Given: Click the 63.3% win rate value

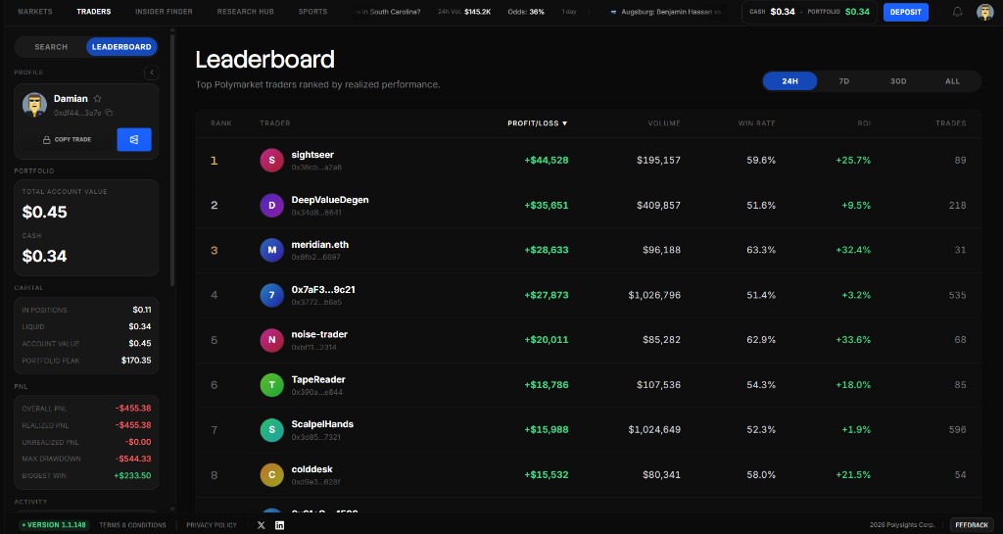Looking at the screenshot, I should click(x=761, y=250).
